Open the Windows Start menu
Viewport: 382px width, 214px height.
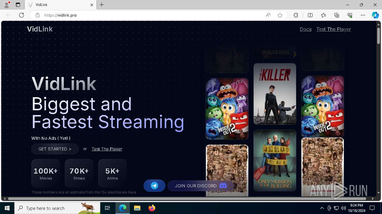point(7,208)
